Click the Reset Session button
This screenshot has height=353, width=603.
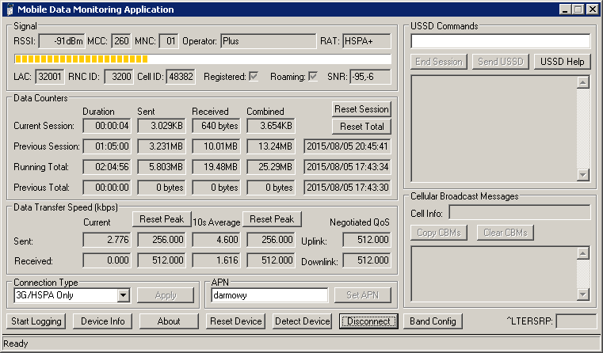361,109
